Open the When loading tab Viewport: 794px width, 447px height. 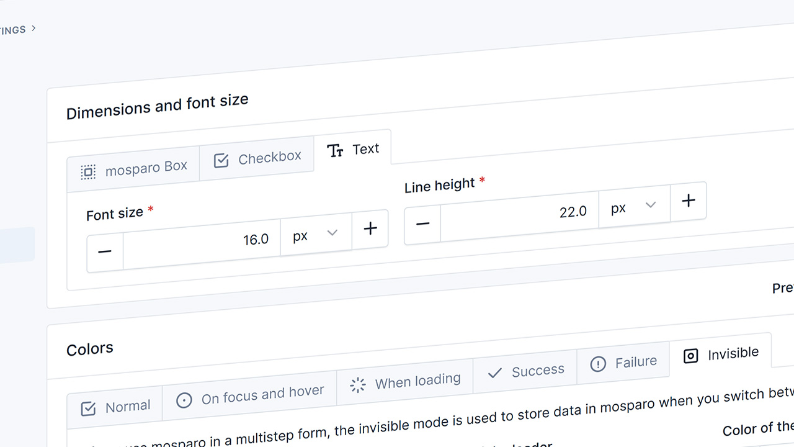click(405, 382)
